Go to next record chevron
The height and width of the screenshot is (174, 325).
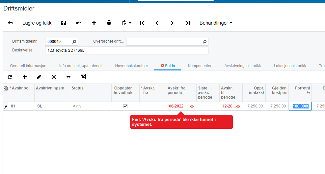172,23
